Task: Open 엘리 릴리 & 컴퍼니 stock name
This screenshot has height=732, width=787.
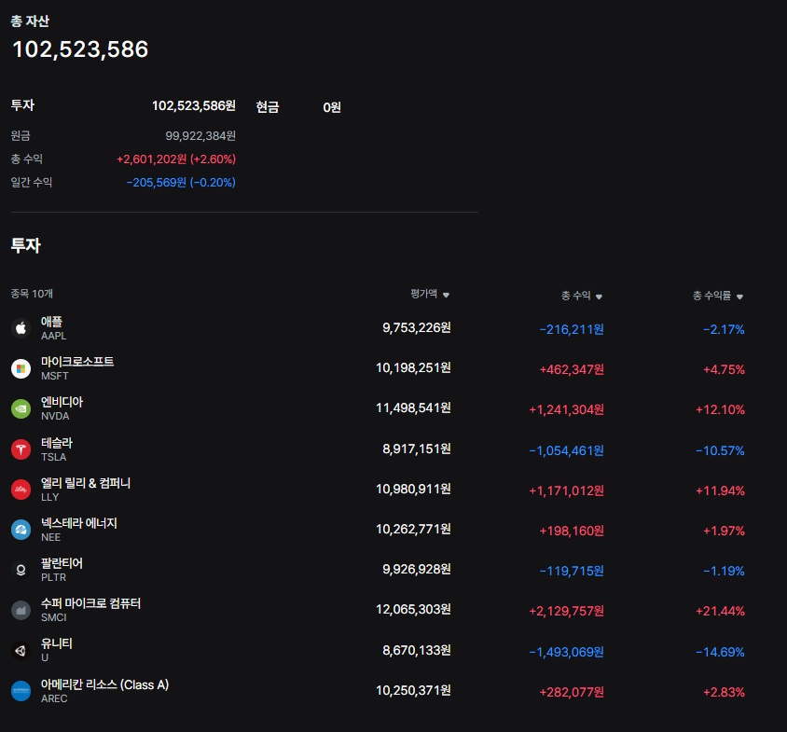Action: tap(86, 483)
